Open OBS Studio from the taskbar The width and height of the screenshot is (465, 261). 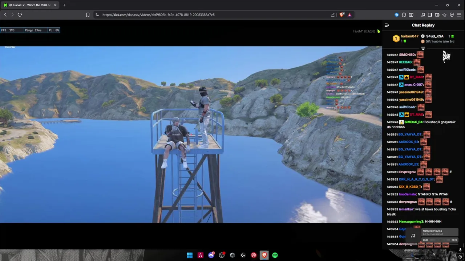point(222,255)
